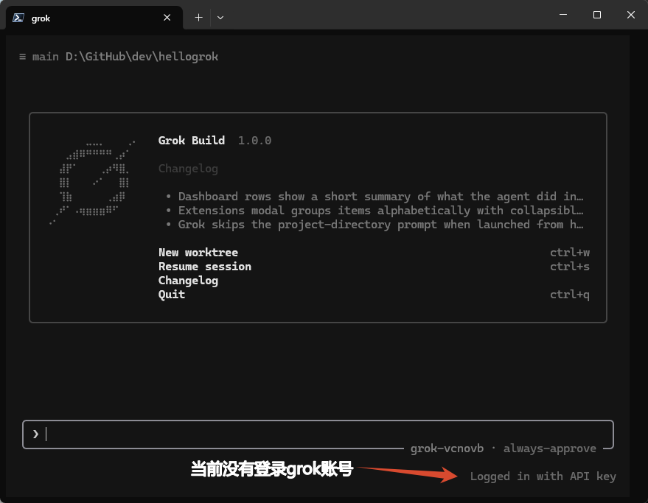This screenshot has width=648, height=503.
Task: Click the Grok ASCII logo
Action: click(x=91, y=182)
